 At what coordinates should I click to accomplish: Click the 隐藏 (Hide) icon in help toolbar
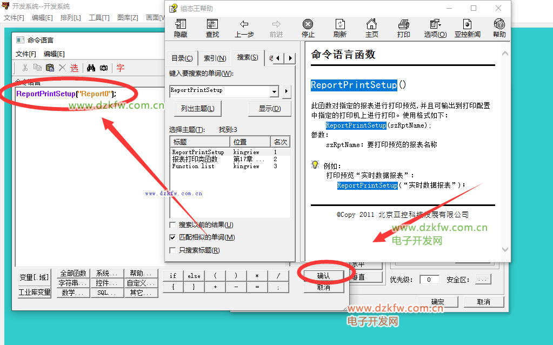point(180,28)
